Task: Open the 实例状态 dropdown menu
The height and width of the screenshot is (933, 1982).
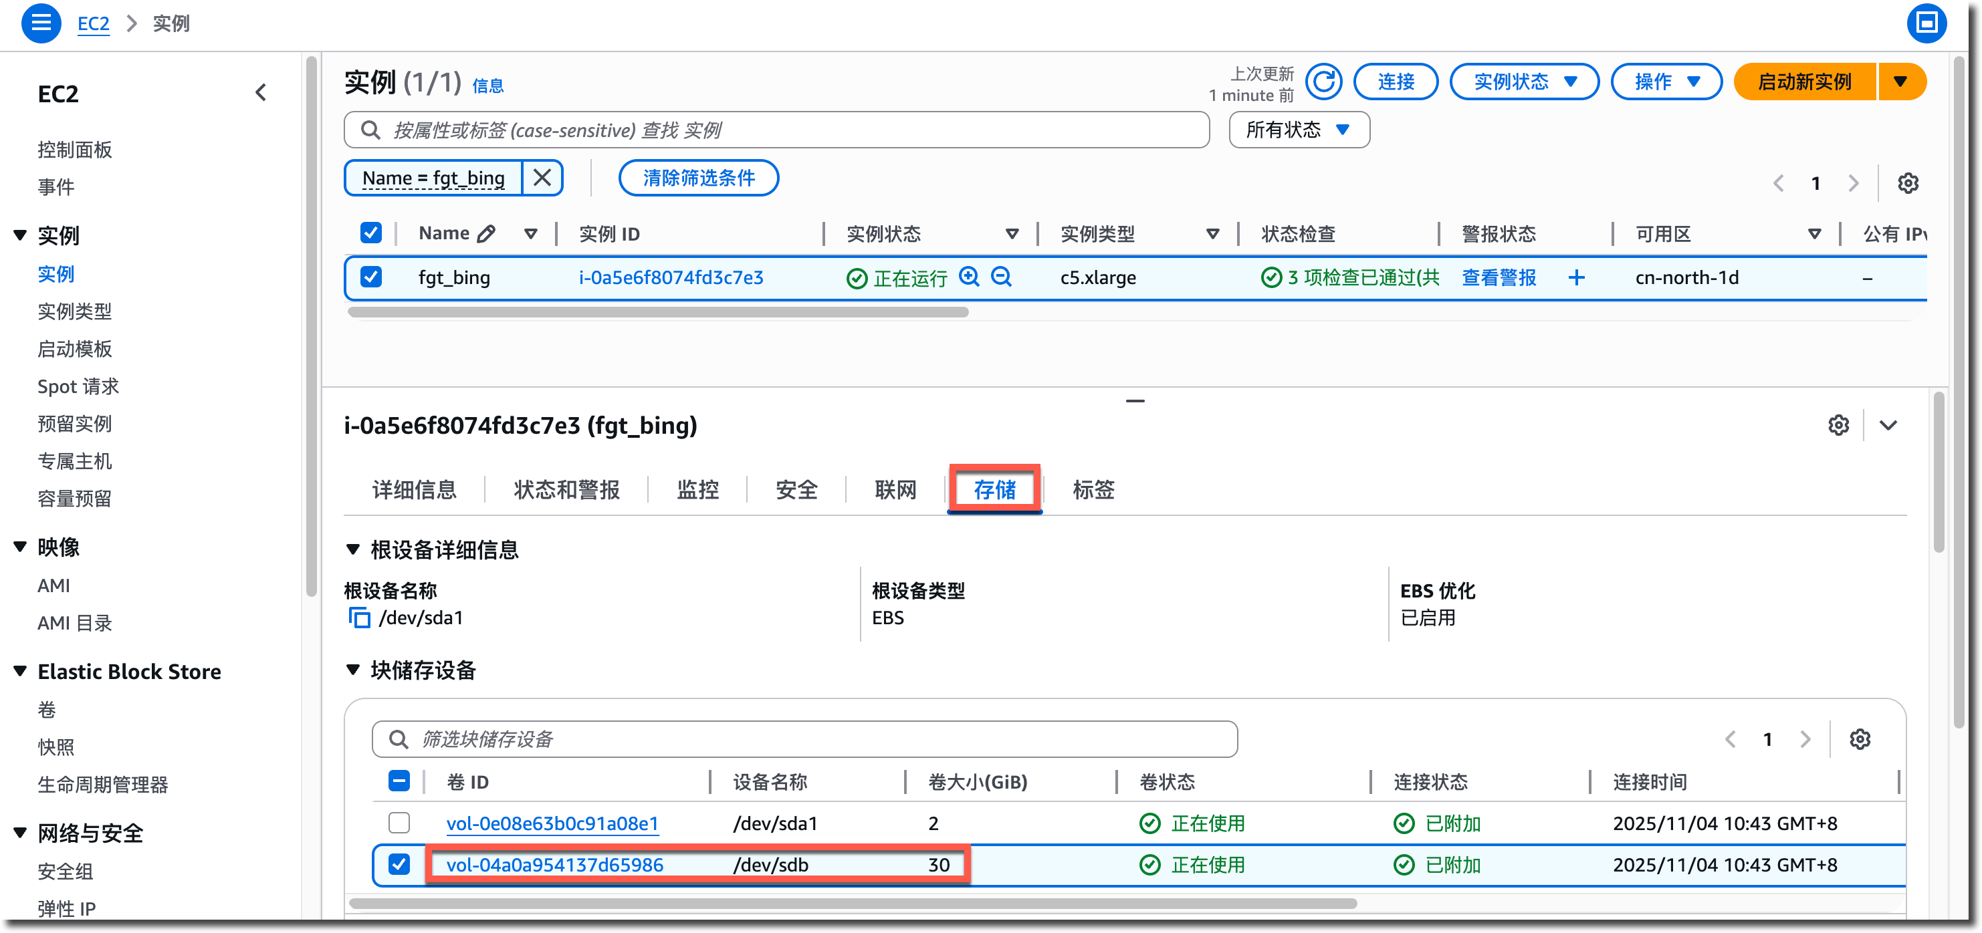Action: point(1523,82)
